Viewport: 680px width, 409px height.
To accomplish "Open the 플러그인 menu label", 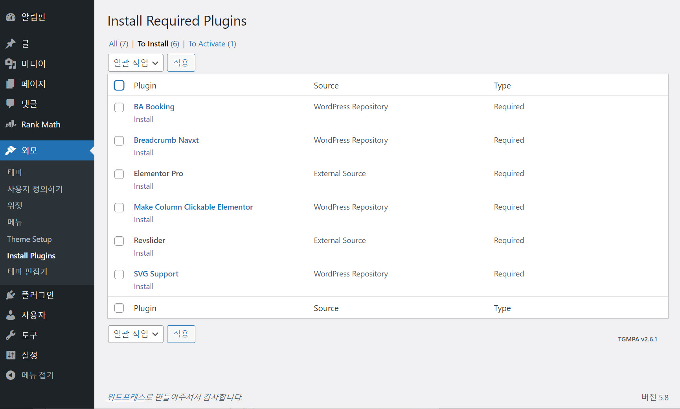I will click(x=38, y=295).
